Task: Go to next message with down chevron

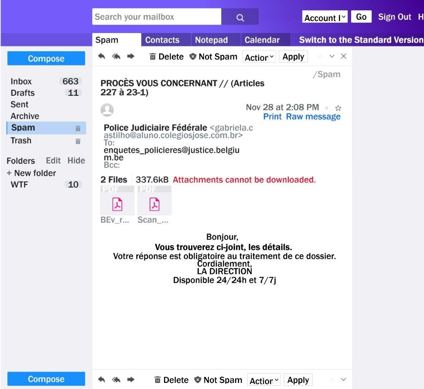Action: [332, 56]
